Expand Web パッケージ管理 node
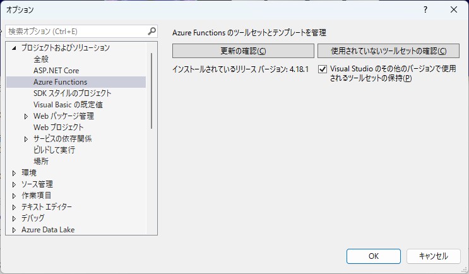This screenshot has height=274, width=469. click(26, 116)
